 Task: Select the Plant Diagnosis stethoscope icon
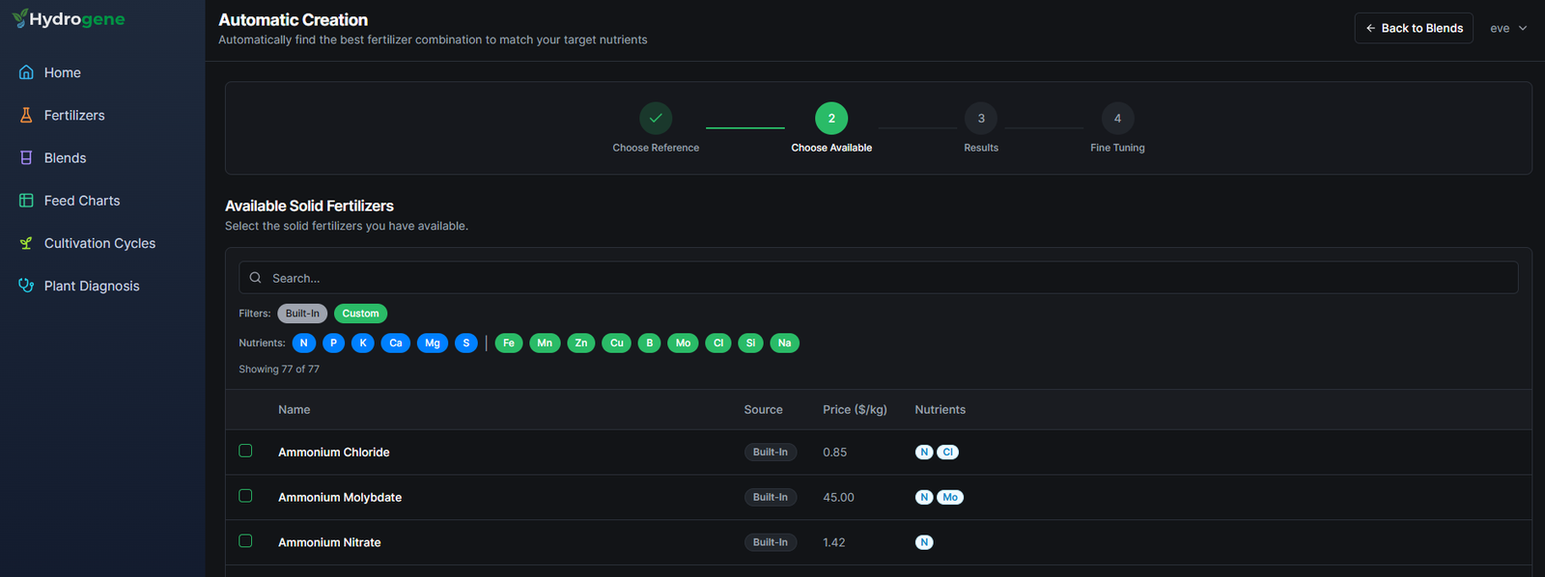(26, 286)
